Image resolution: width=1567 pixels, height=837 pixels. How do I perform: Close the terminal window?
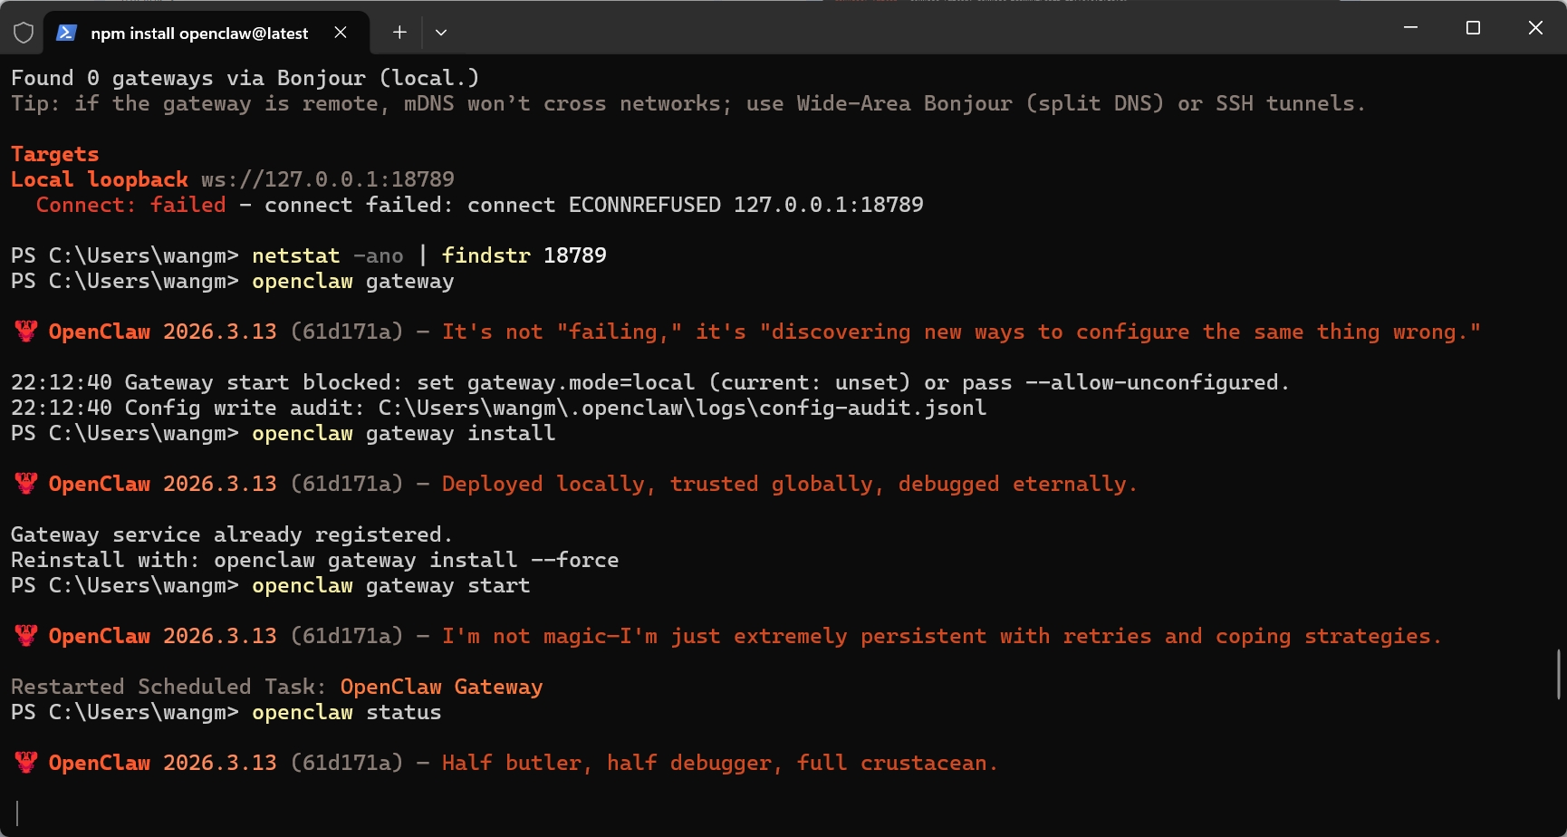pos(1535,28)
